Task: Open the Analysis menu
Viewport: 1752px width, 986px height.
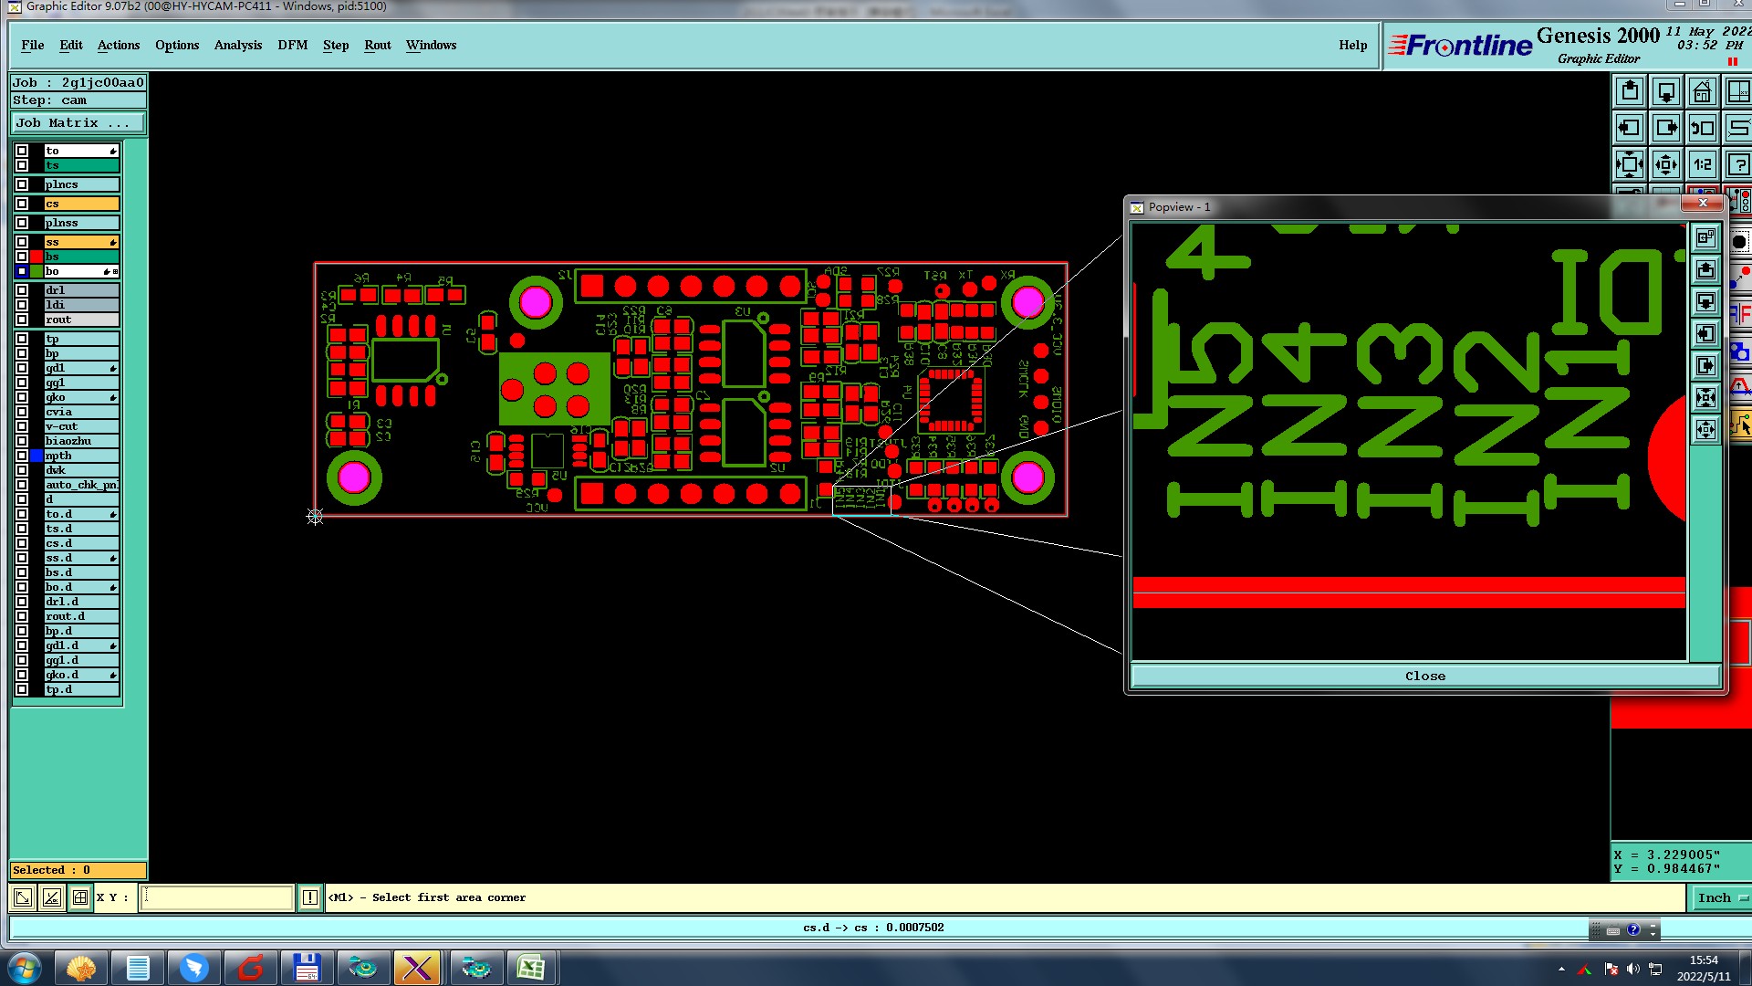Action: point(237,45)
